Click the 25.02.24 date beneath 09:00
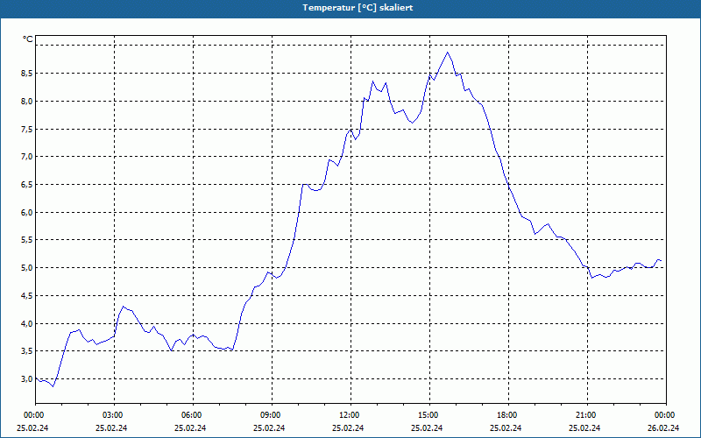 [269, 427]
